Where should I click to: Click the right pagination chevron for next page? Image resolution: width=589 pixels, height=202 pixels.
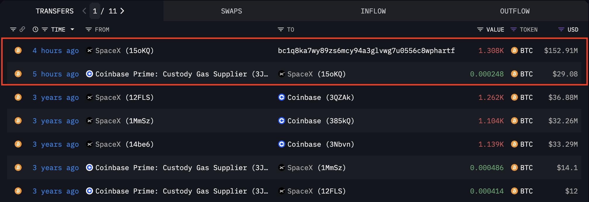[123, 11]
